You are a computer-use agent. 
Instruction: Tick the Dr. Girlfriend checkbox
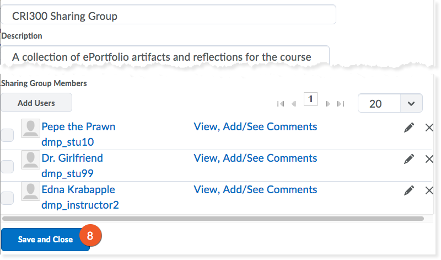click(x=7, y=166)
